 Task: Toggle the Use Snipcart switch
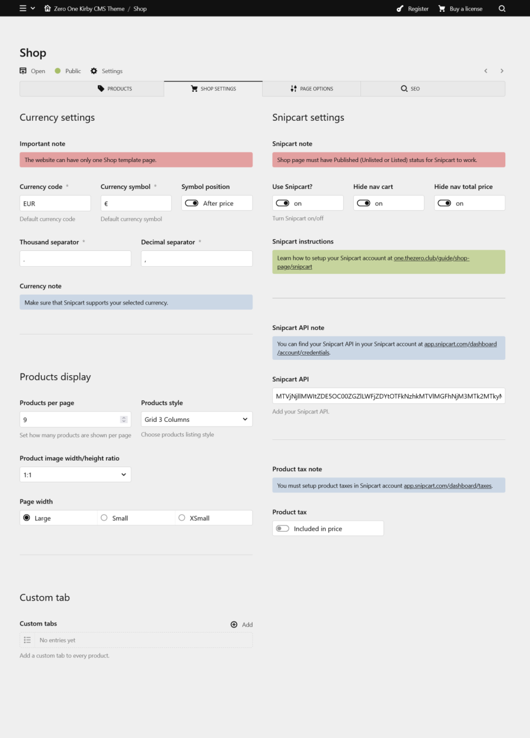coord(283,203)
